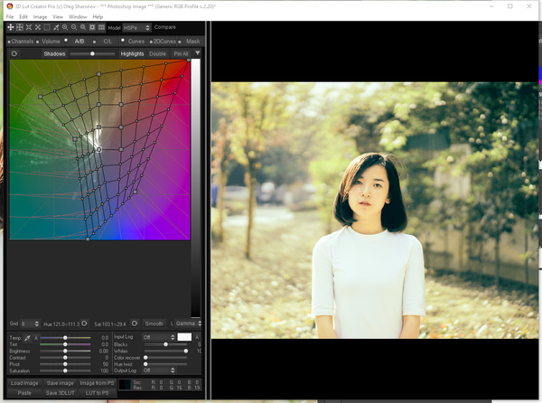Click the Paste button

(x=24, y=393)
